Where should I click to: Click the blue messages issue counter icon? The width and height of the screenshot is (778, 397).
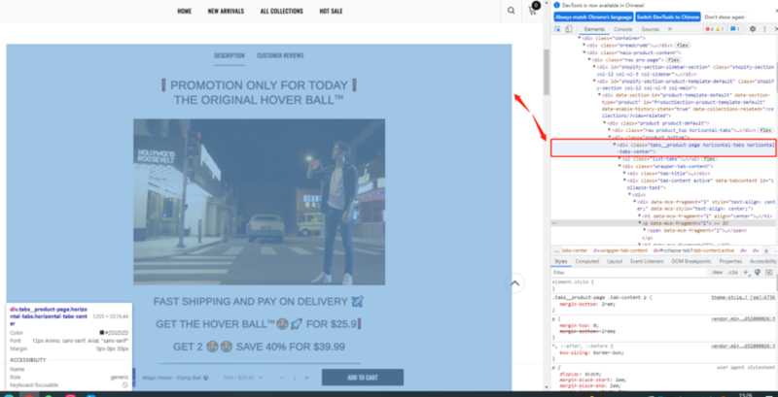coord(734,29)
